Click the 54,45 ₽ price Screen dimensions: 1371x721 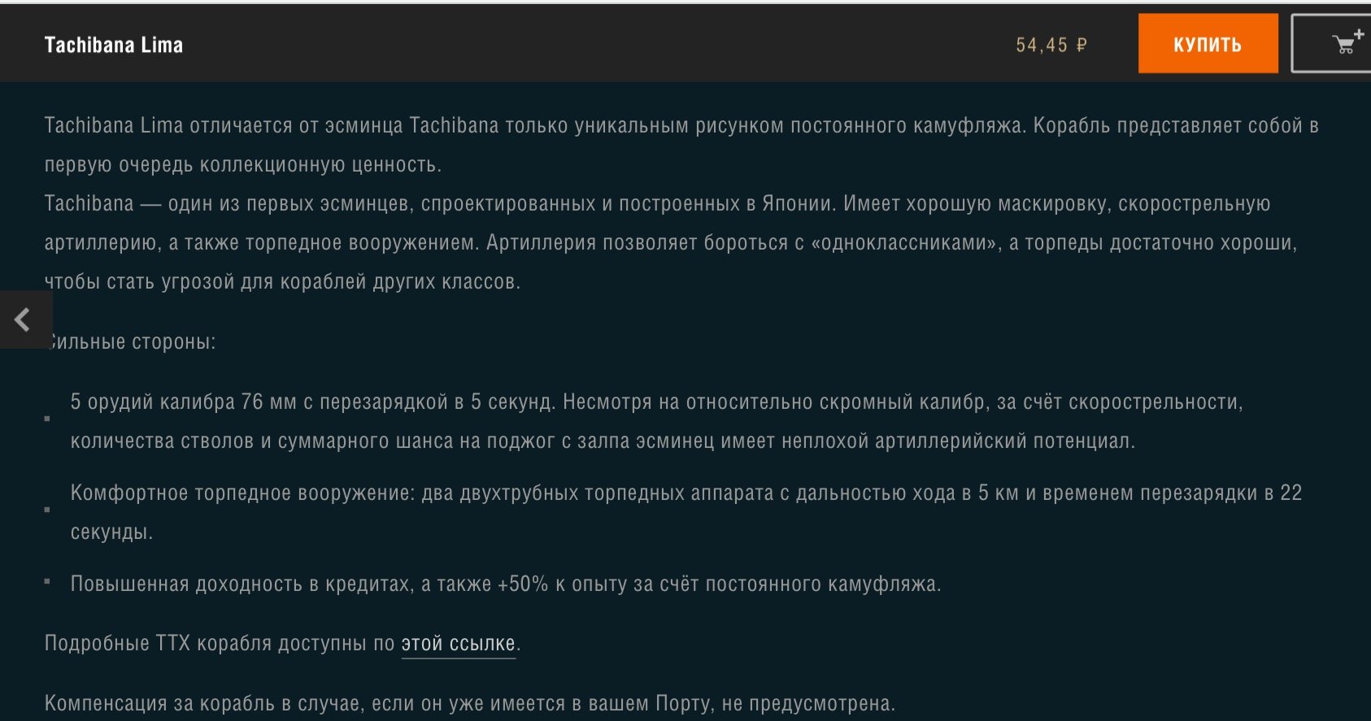pos(1051,46)
